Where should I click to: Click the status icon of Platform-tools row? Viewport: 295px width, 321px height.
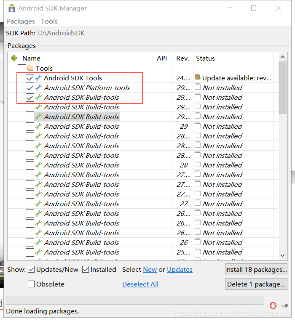(x=198, y=87)
